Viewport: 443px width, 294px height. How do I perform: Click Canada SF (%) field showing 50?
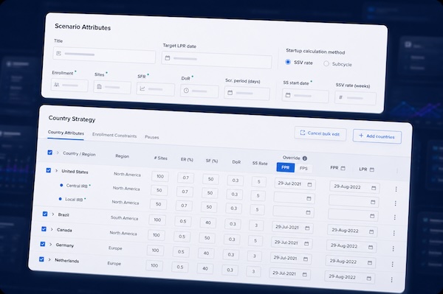(207, 238)
